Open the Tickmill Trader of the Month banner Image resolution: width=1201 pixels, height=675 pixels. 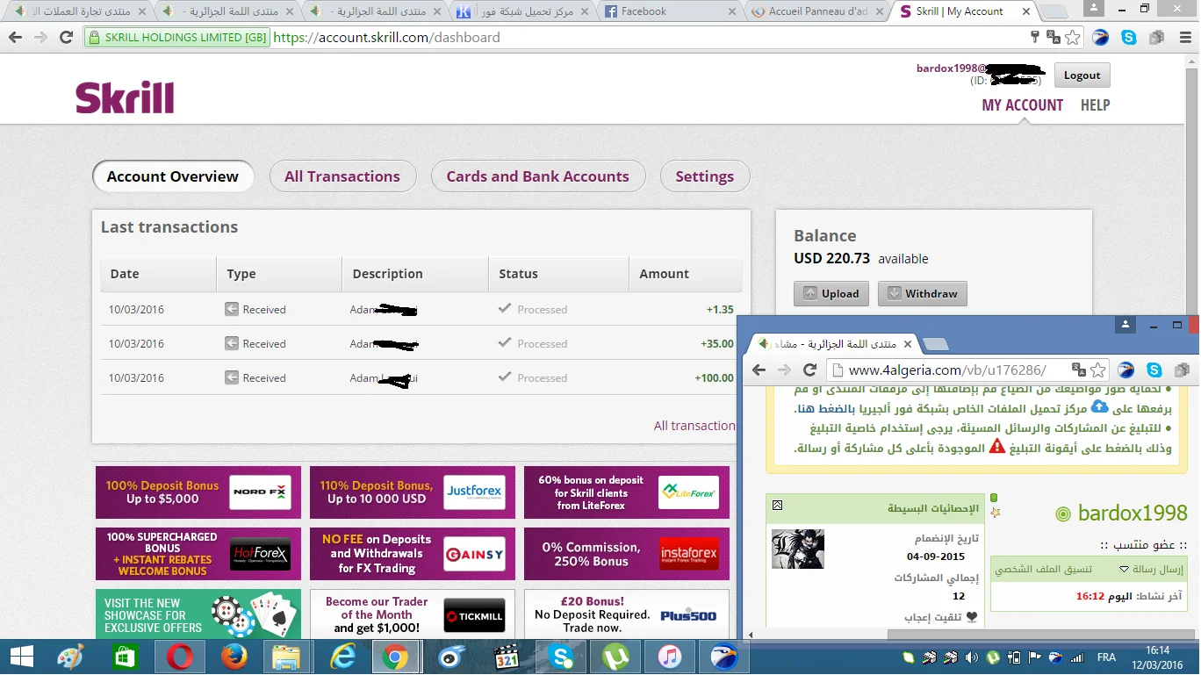coord(413,614)
